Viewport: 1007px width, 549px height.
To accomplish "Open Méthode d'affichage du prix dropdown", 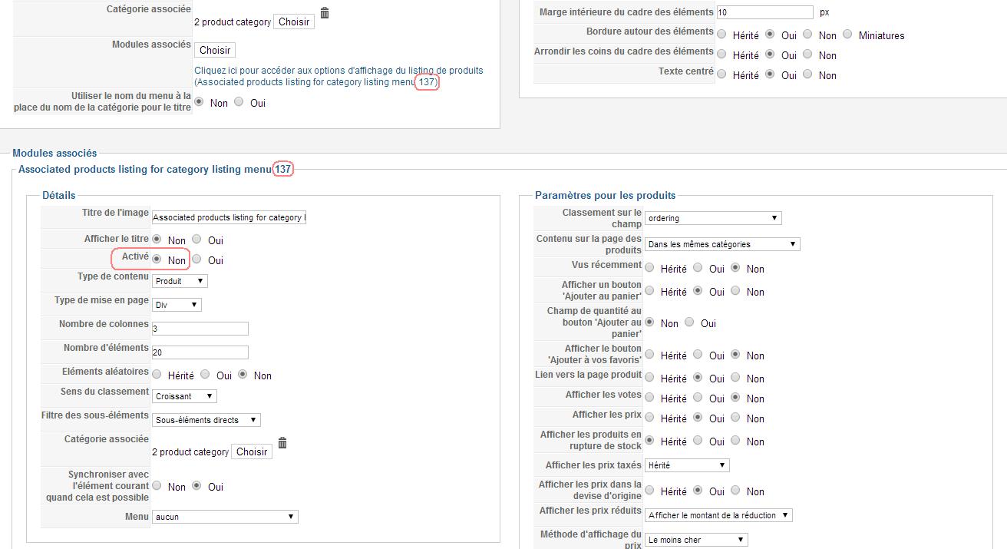I will 696,540.
